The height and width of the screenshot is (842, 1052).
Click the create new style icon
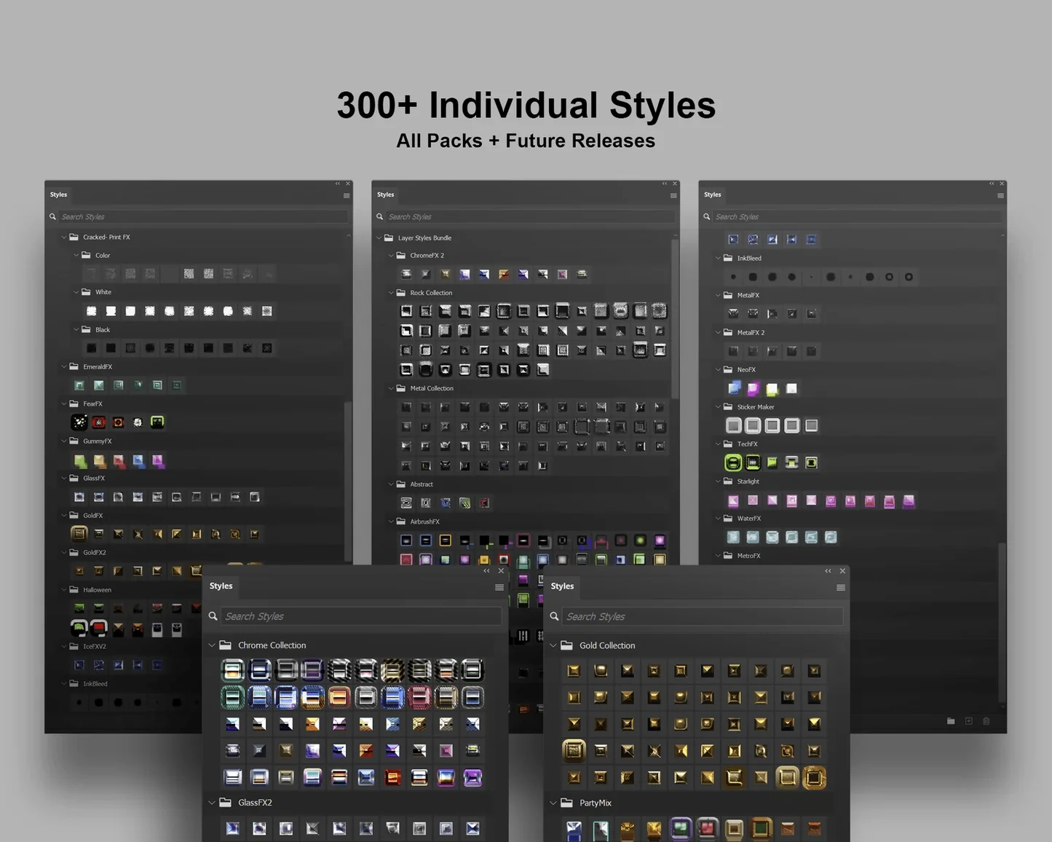tap(969, 721)
